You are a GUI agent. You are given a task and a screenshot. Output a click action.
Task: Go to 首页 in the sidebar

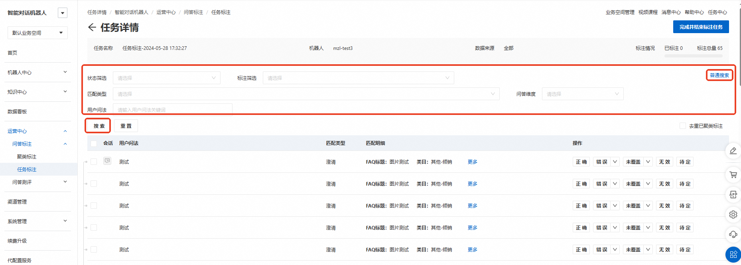(x=12, y=53)
